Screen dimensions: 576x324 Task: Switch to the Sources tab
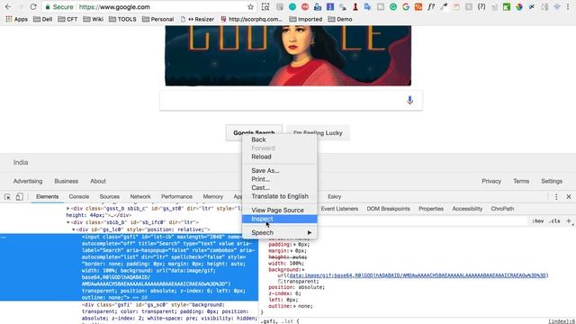[x=110, y=197]
